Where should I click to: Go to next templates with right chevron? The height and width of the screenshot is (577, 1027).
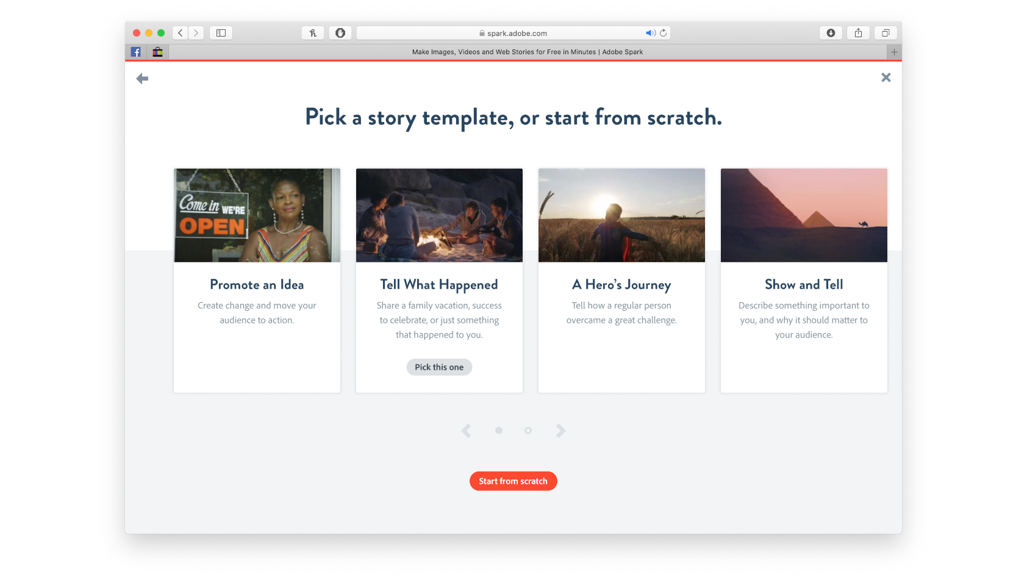560,431
